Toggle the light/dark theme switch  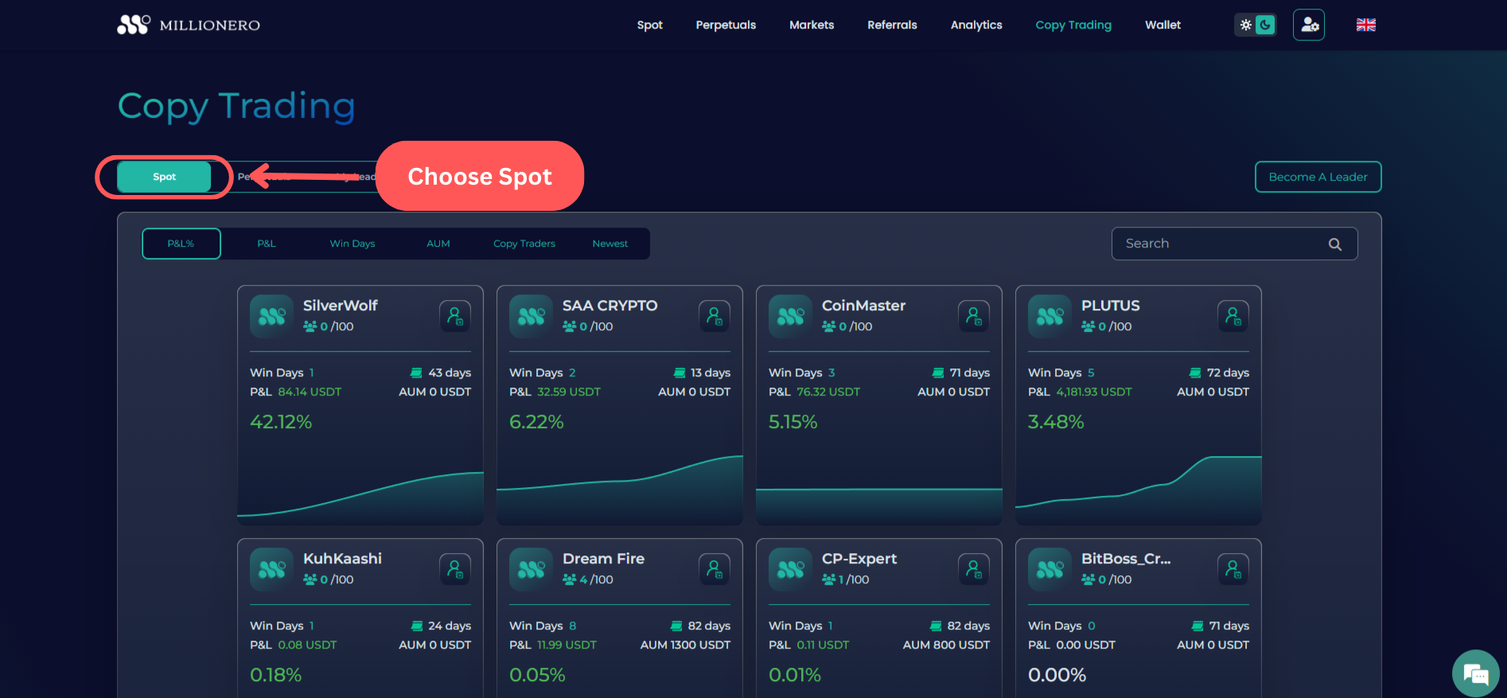point(1255,25)
